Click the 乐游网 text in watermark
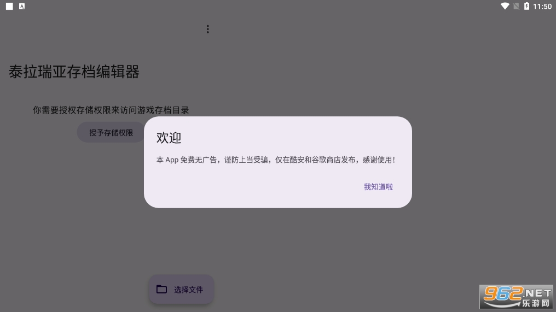 click(536, 303)
